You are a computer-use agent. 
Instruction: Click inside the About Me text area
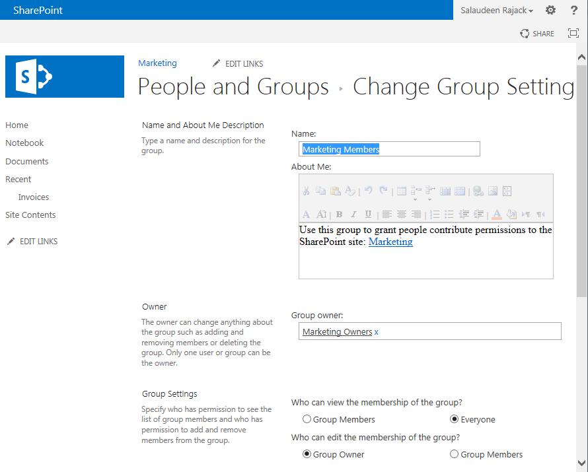click(425, 251)
